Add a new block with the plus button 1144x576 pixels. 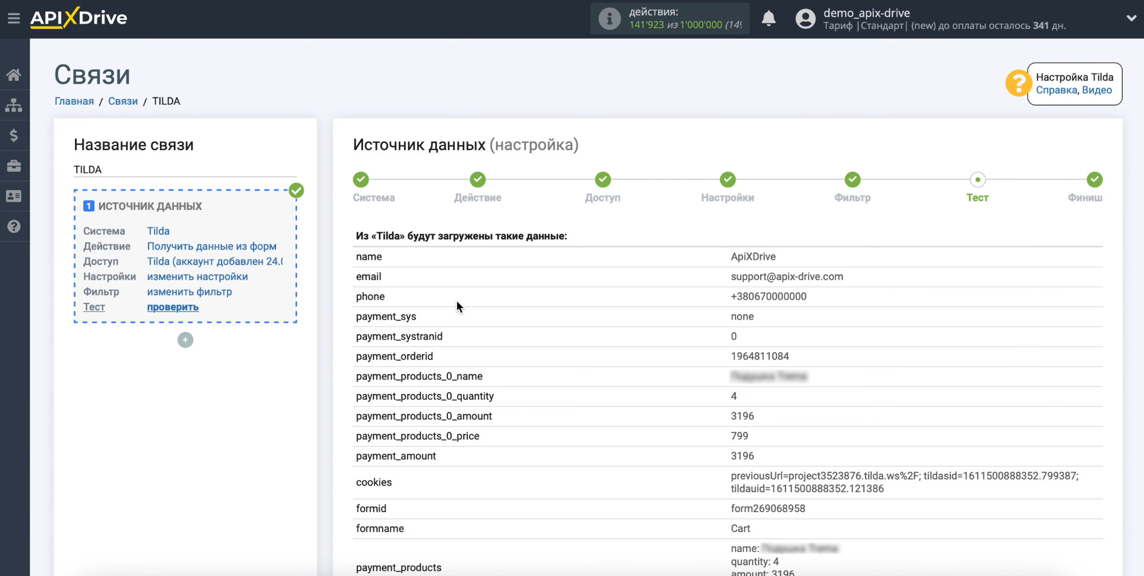pos(185,340)
